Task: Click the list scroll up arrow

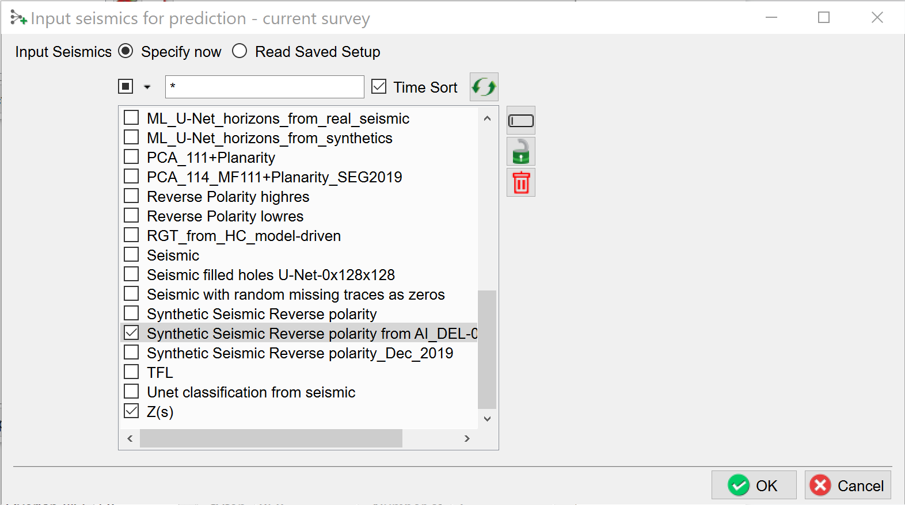Action: (487, 118)
